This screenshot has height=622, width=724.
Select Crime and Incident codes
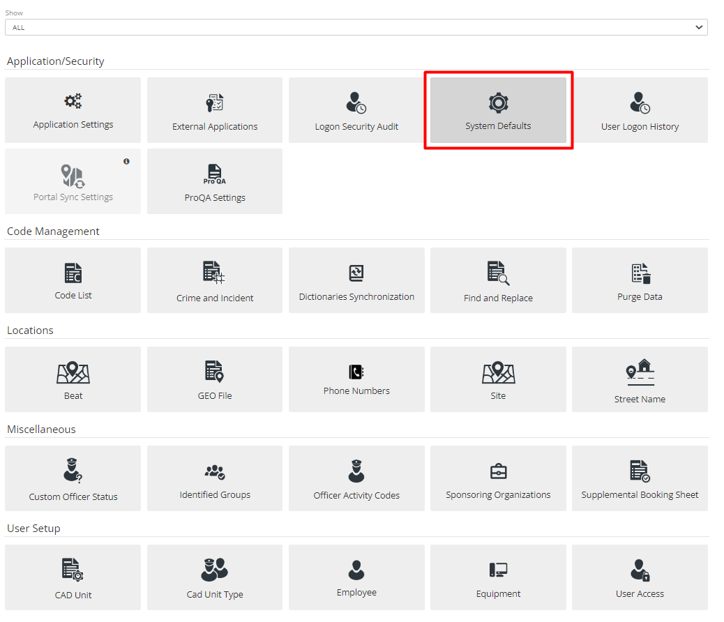(x=214, y=280)
